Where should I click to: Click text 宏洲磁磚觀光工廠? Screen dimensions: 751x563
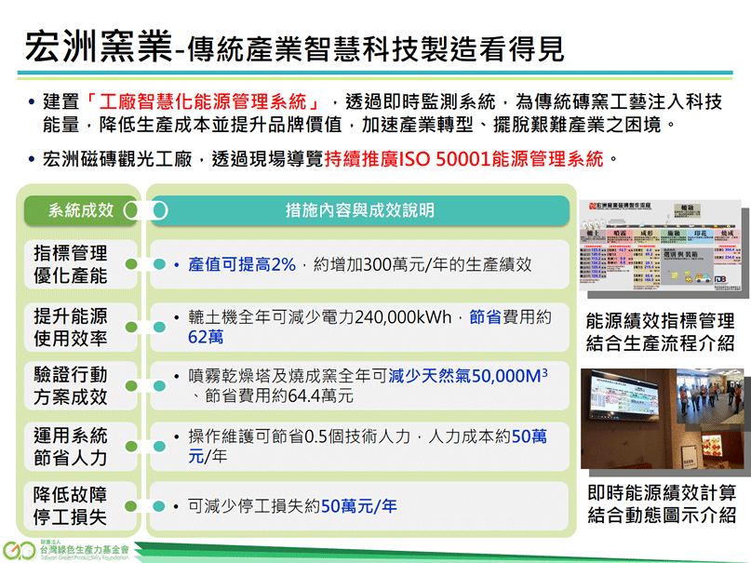117,159
